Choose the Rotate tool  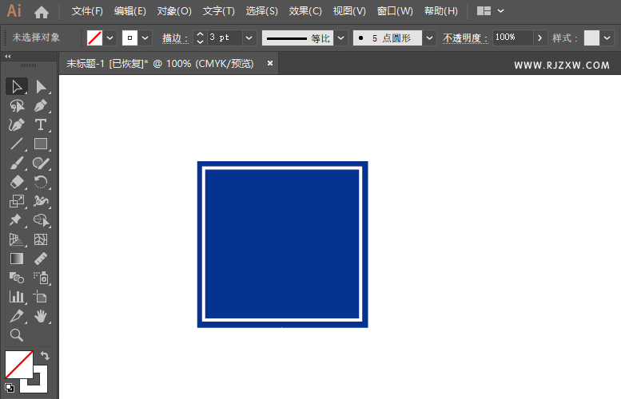[41, 182]
